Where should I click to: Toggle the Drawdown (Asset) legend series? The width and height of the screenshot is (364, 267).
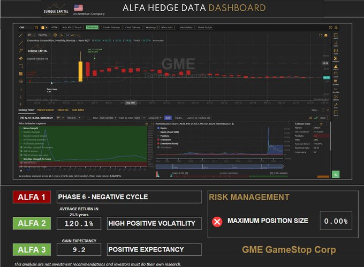pyautogui.click(x=168, y=144)
